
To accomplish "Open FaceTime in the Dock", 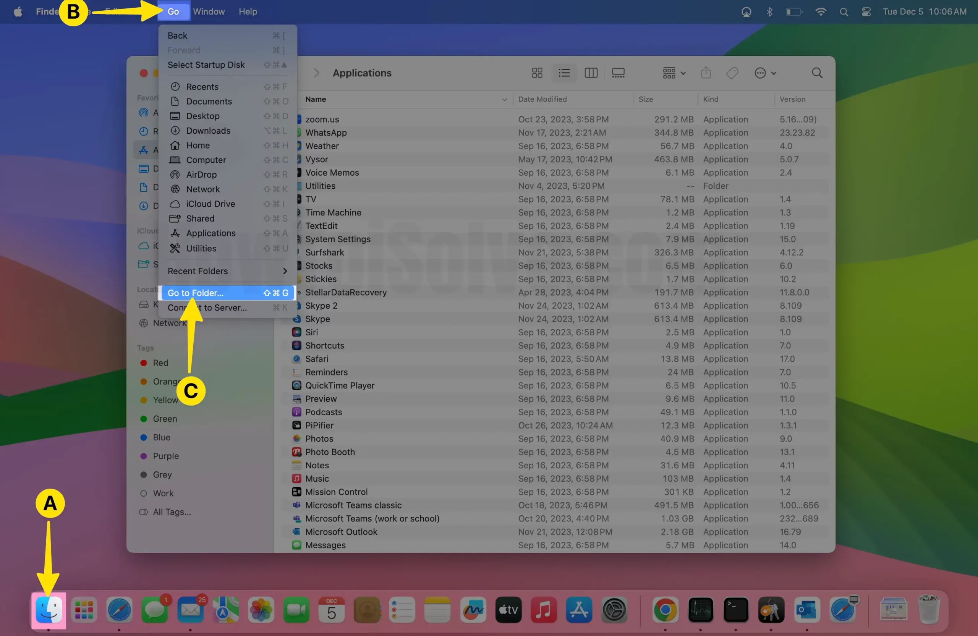I will (296, 610).
